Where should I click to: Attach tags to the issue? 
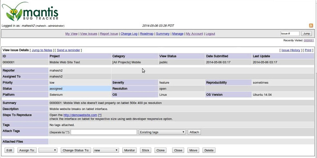194,132
